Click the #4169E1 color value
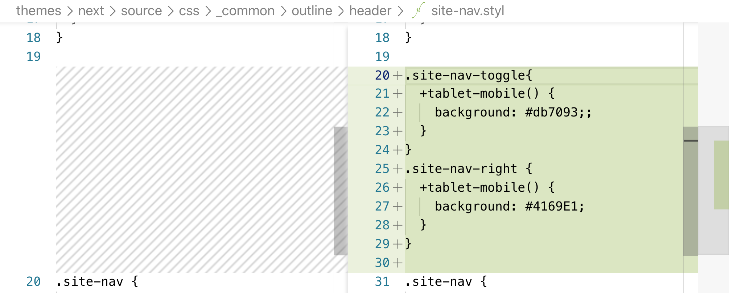The image size is (729, 293). tap(551, 206)
